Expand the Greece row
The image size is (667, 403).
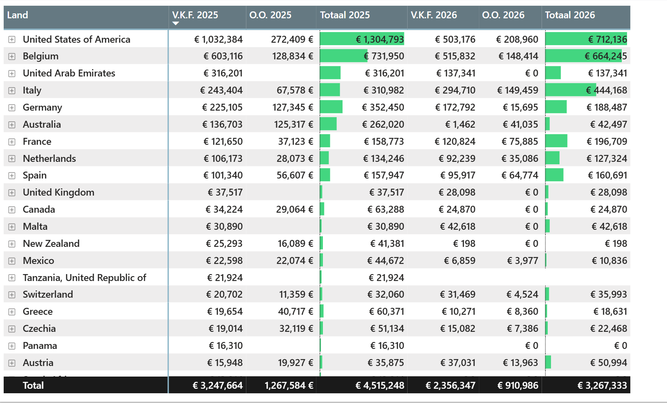(12, 312)
